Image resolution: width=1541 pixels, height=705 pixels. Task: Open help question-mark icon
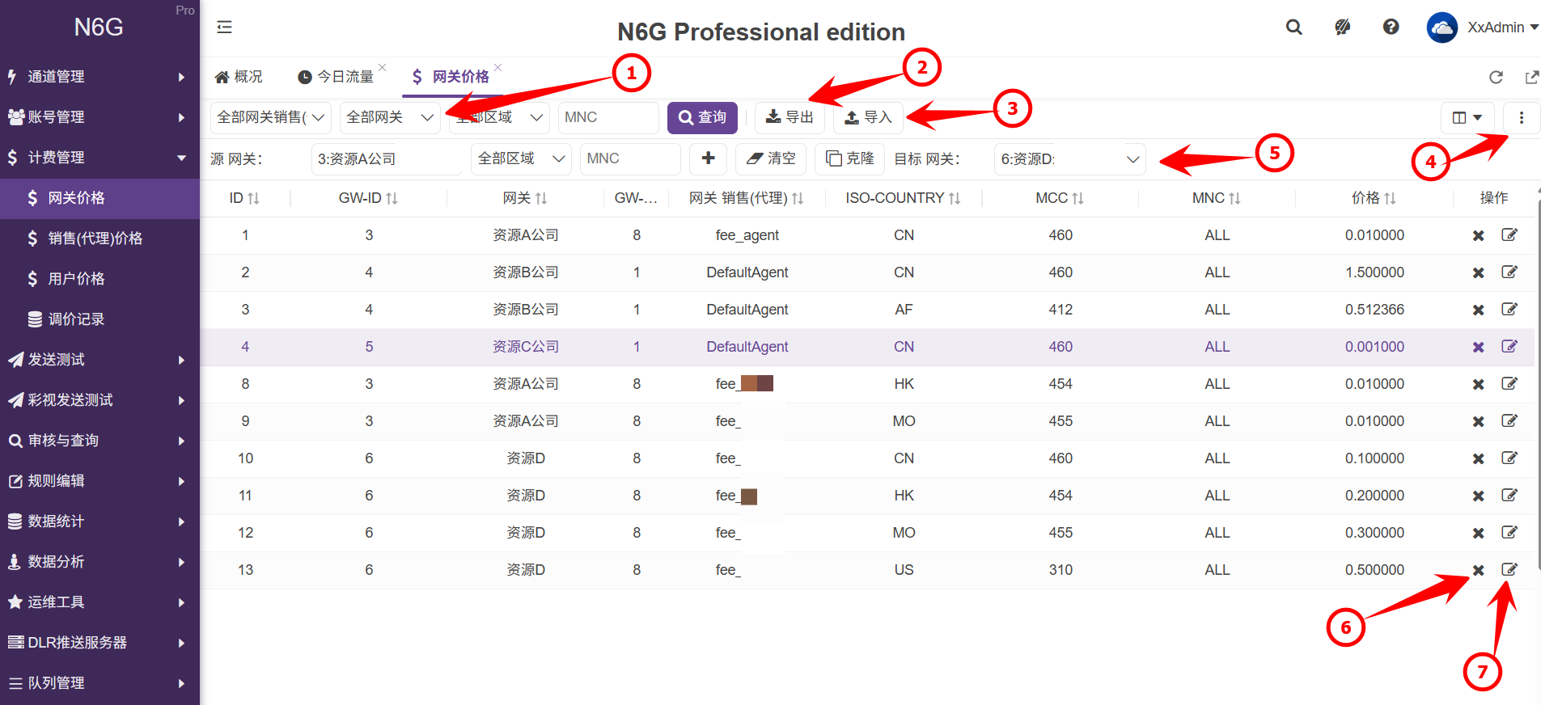pos(1391,27)
